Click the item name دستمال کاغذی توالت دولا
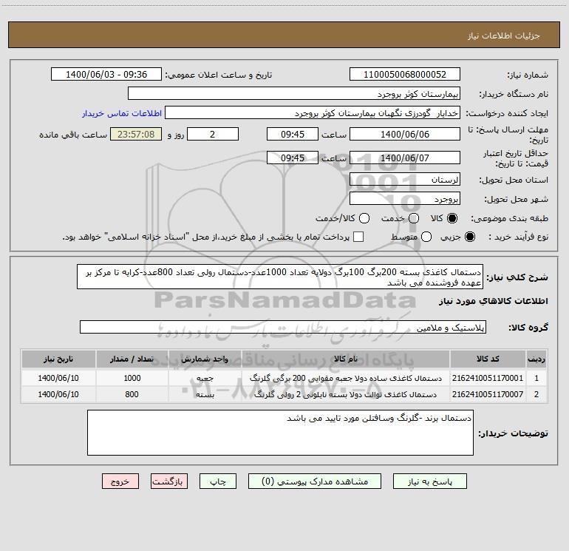This screenshot has height=551, width=569. tap(346, 394)
